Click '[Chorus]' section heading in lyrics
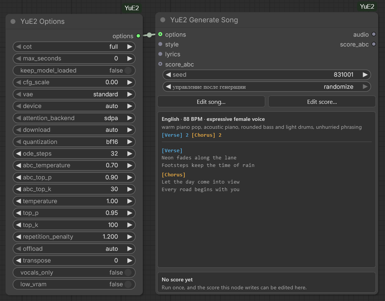This screenshot has height=301, width=385. point(173,174)
